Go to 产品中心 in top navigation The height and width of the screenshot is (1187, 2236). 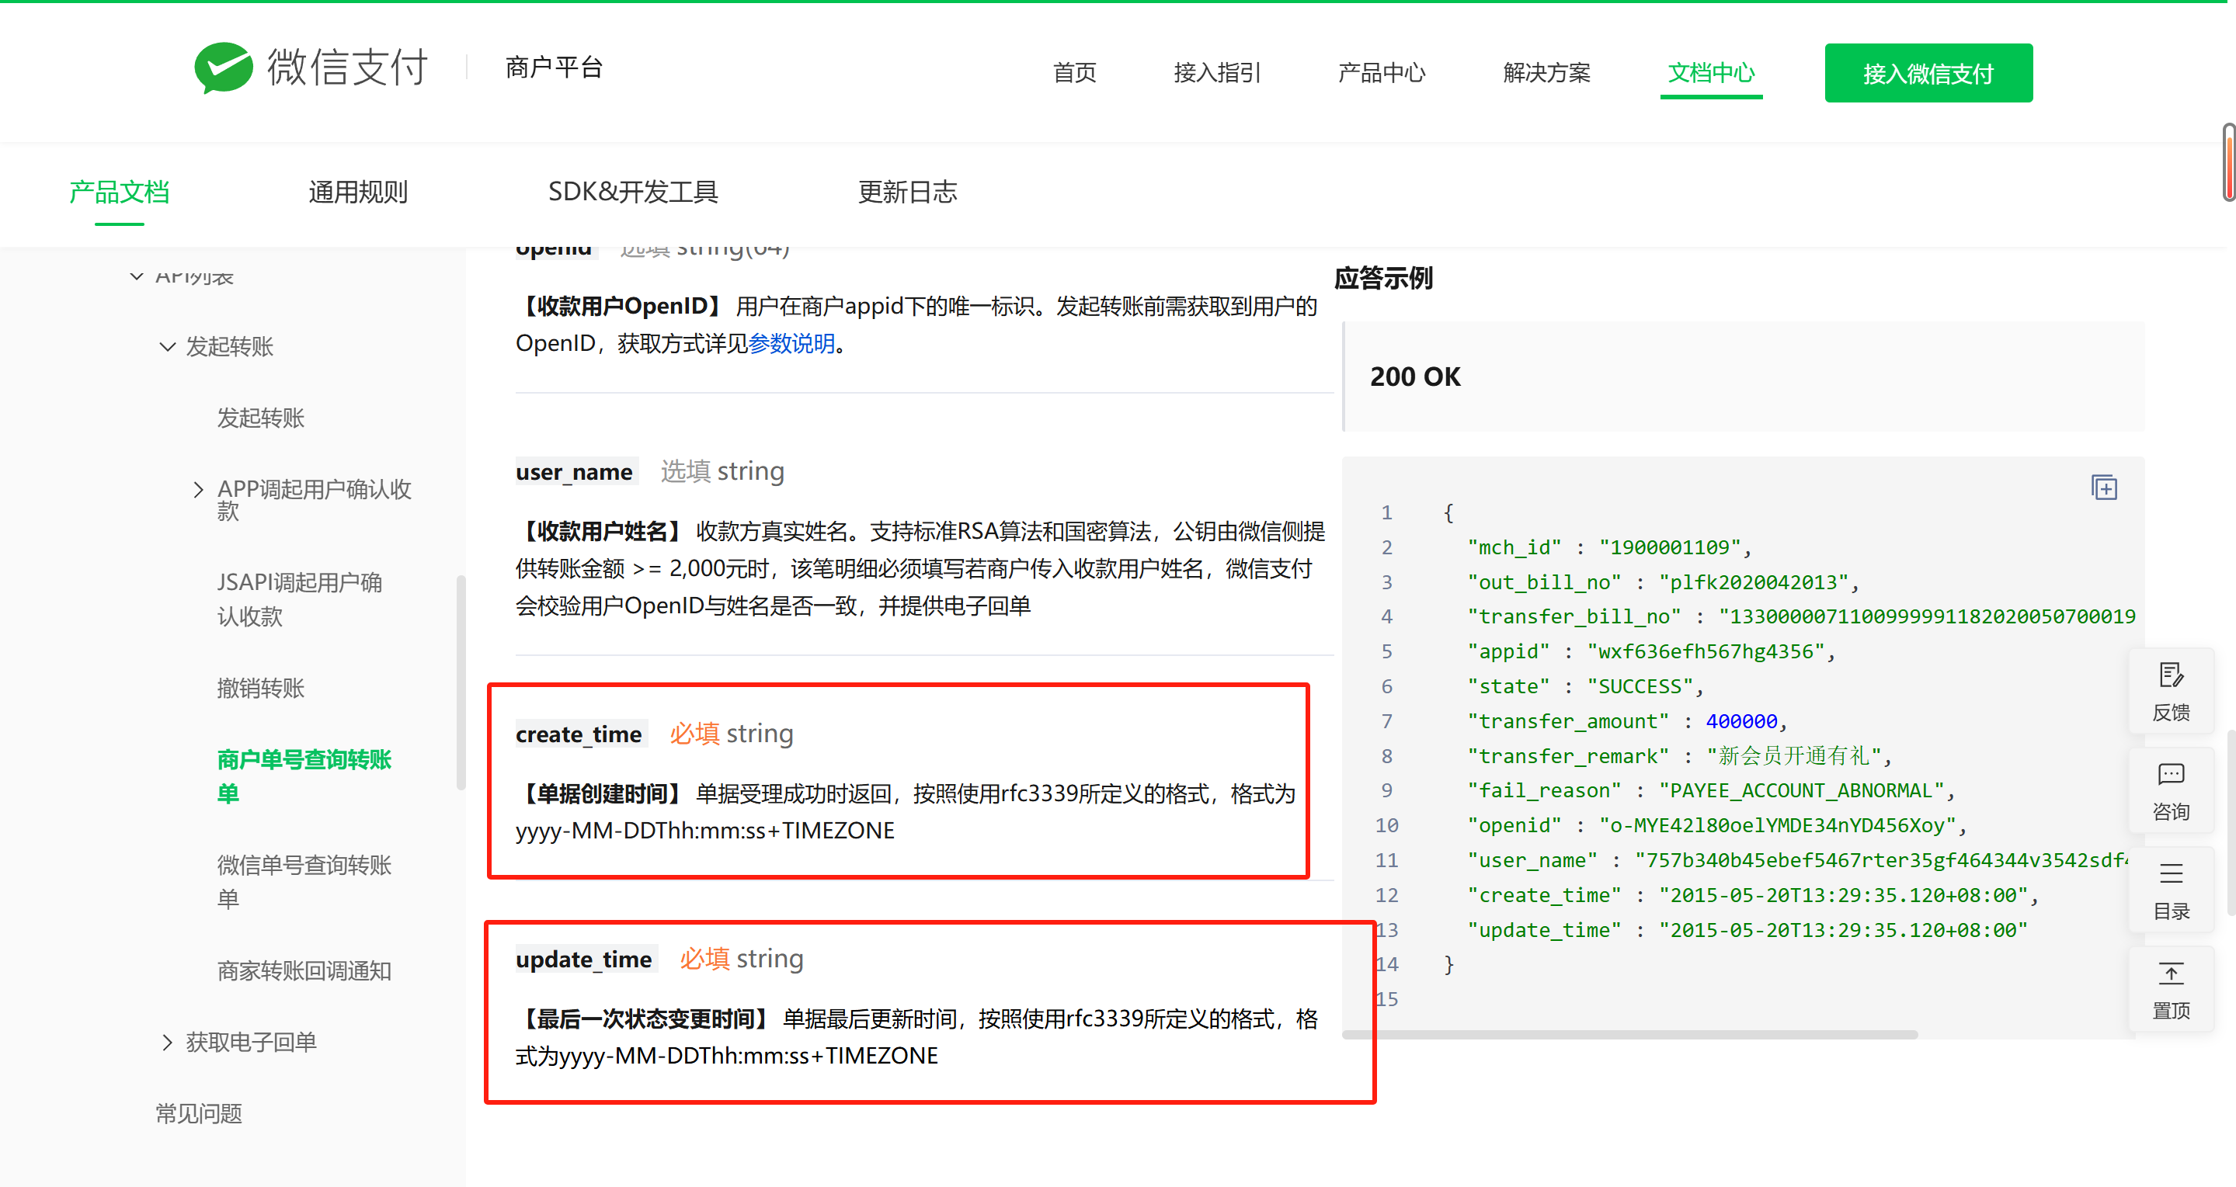point(1381,73)
